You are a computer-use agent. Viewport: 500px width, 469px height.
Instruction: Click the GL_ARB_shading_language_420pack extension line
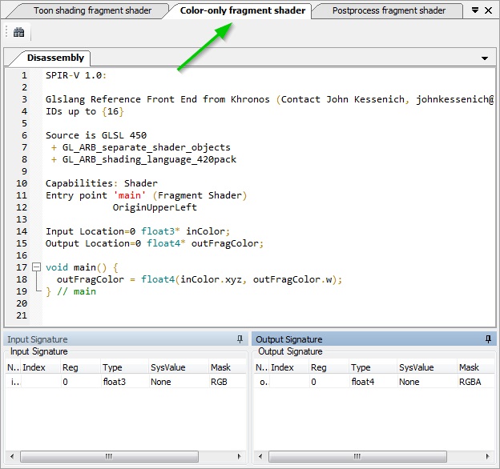coord(143,159)
